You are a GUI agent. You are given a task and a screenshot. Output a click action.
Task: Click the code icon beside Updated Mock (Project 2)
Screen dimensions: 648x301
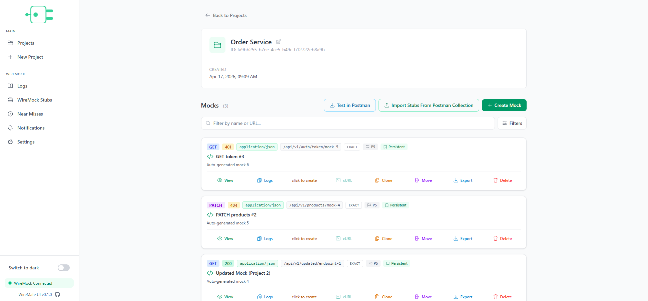pyautogui.click(x=210, y=273)
